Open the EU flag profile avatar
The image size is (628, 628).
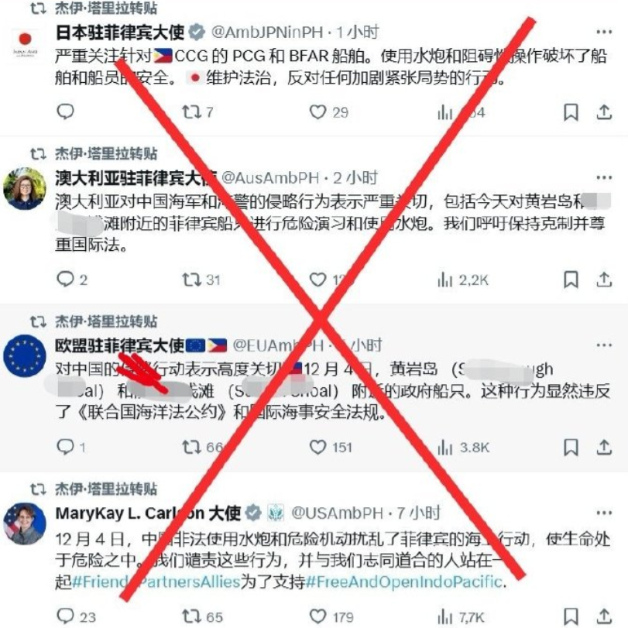(25, 355)
